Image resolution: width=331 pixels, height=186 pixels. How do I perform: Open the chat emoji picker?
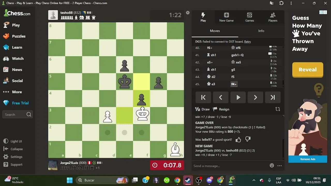click(272, 166)
